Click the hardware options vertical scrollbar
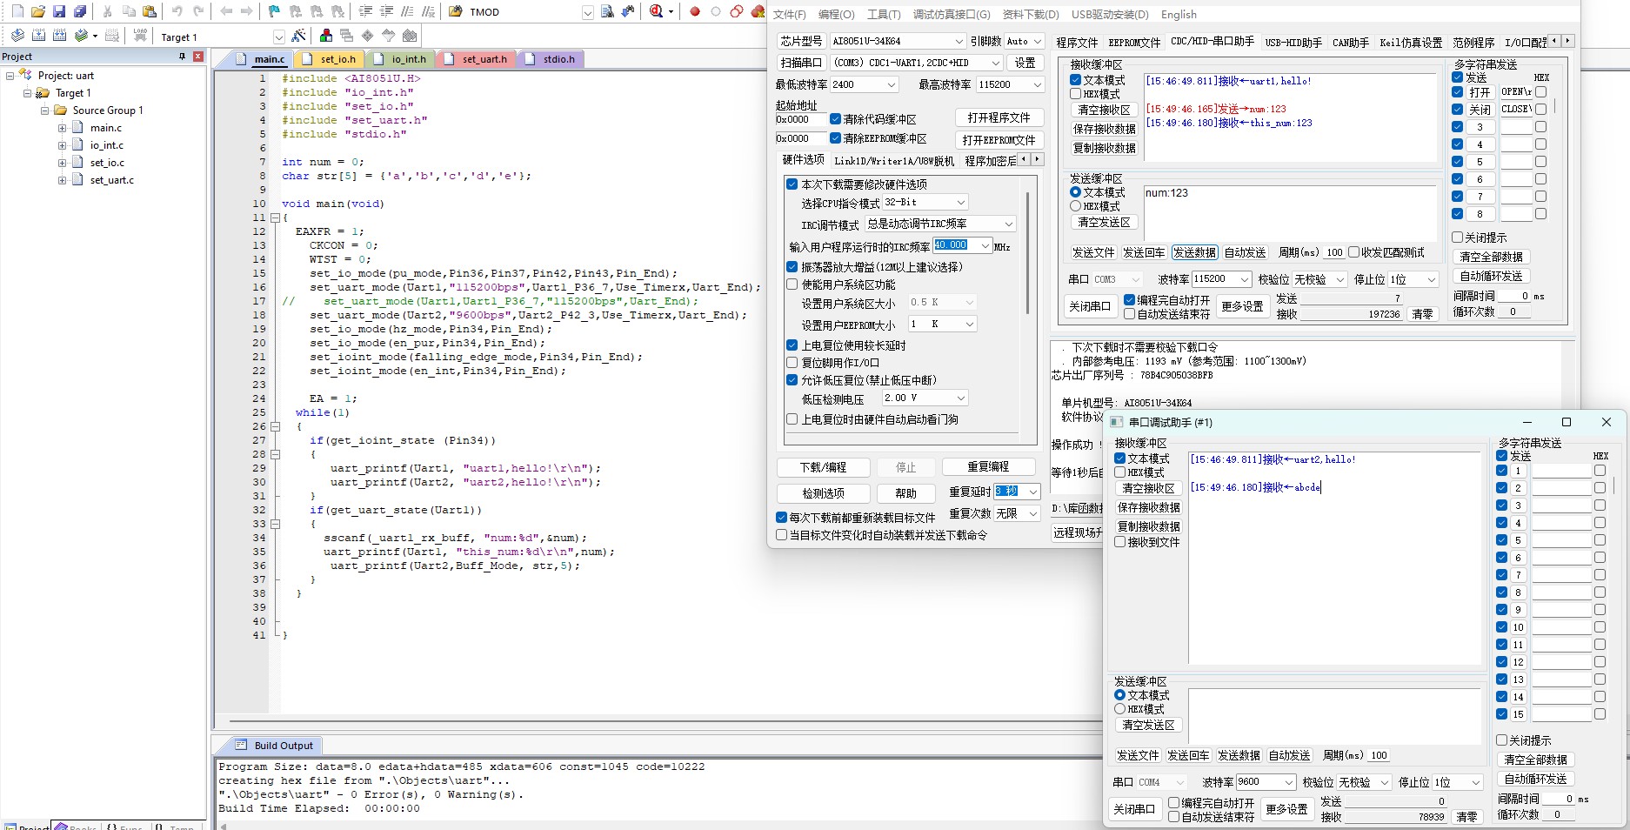Viewport: 1630px width, 830px height. click(x=1028, y=252)
